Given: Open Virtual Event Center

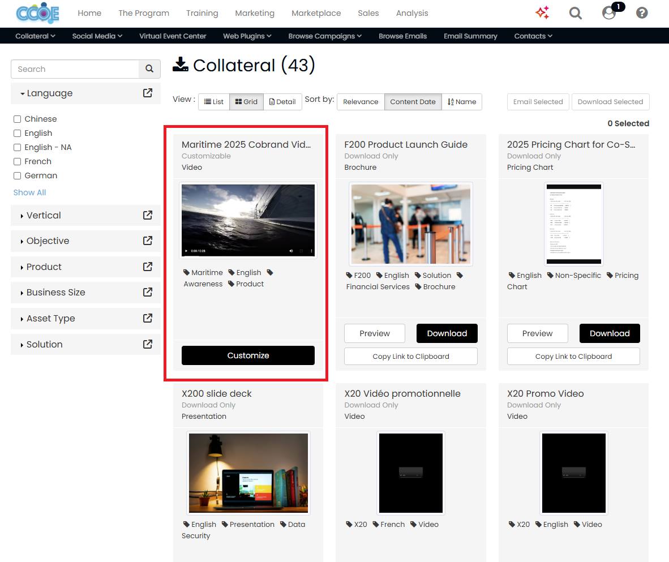Looking at the screenshot, I should (x=173, y=36).
